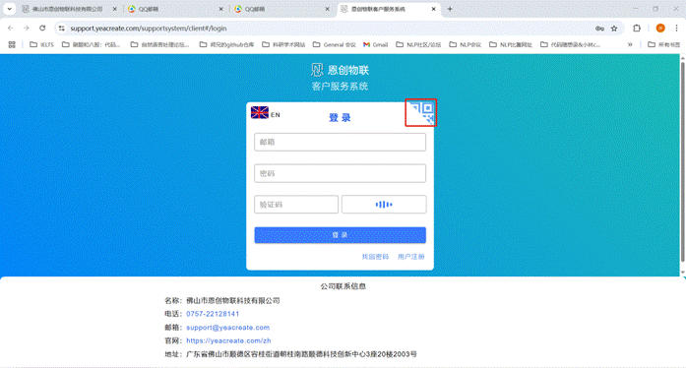Viewport: 686px width, 368px height.
Task: Click the 客户服务系统 subtitle text
Action: click(x=340, y=87)
